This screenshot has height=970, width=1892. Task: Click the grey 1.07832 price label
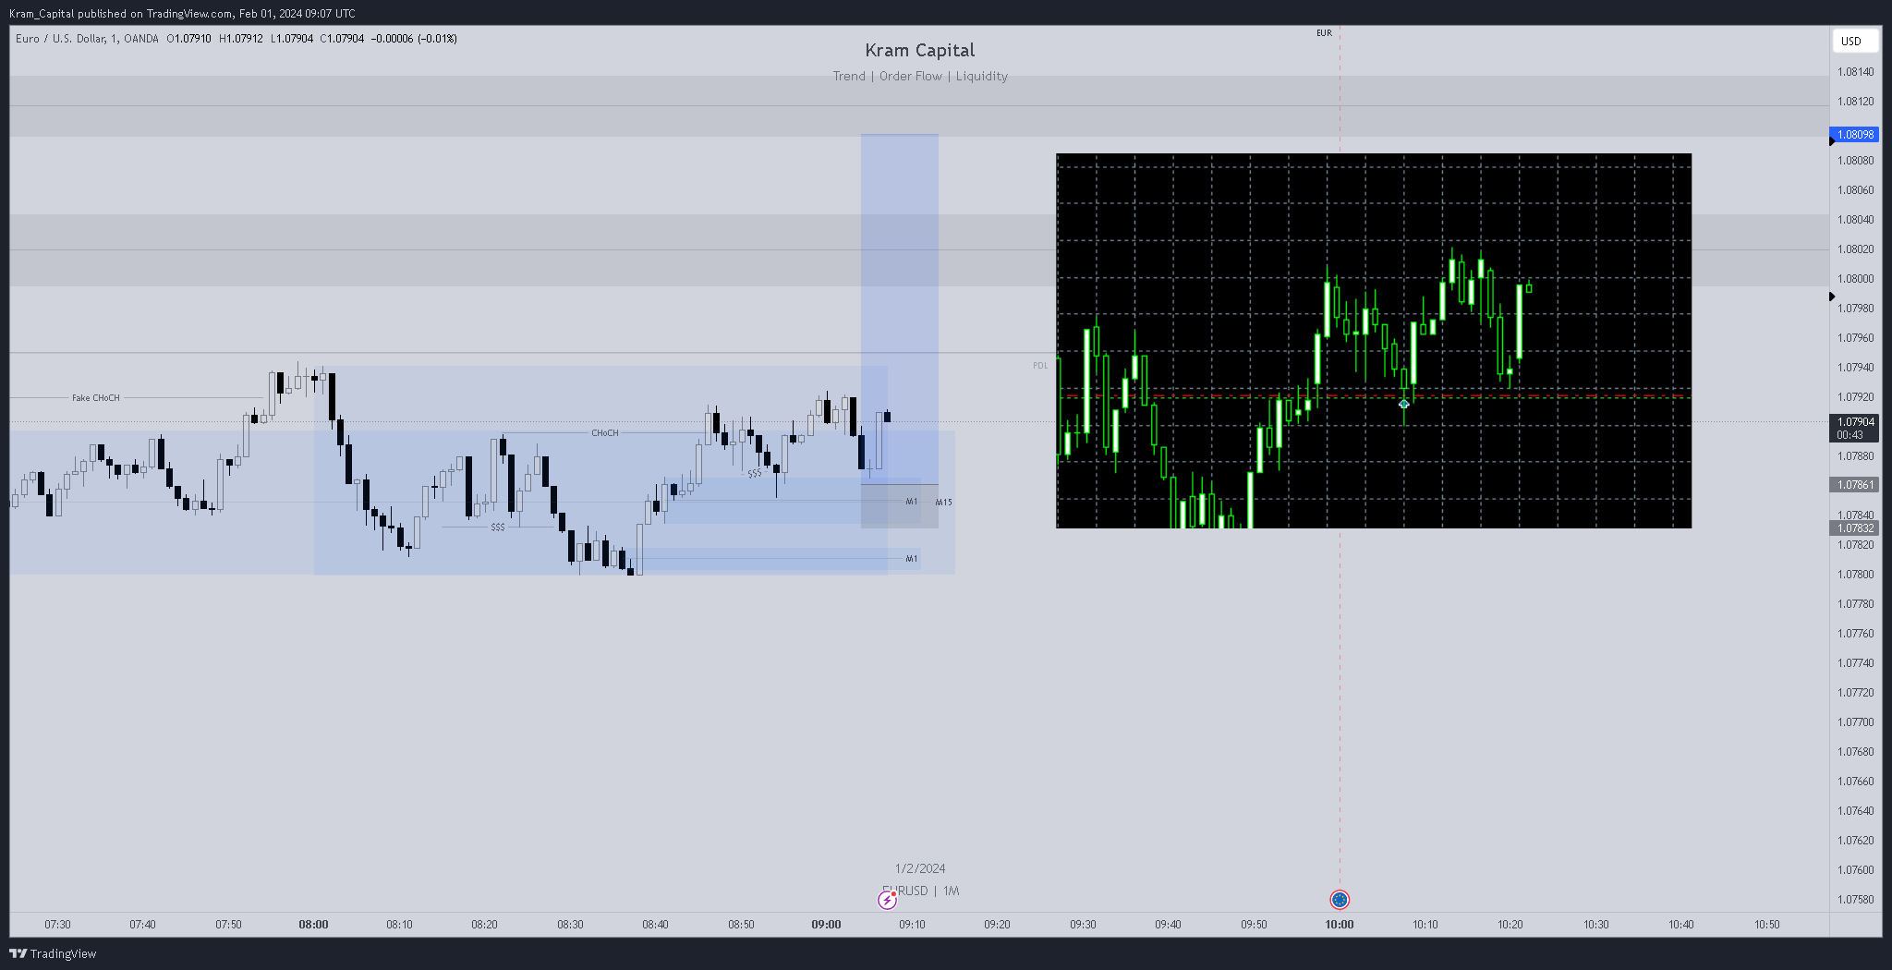pos(1855,528)
